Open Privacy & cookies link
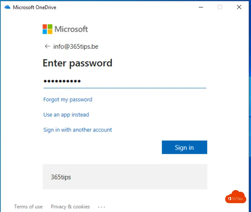 point(70,207)
